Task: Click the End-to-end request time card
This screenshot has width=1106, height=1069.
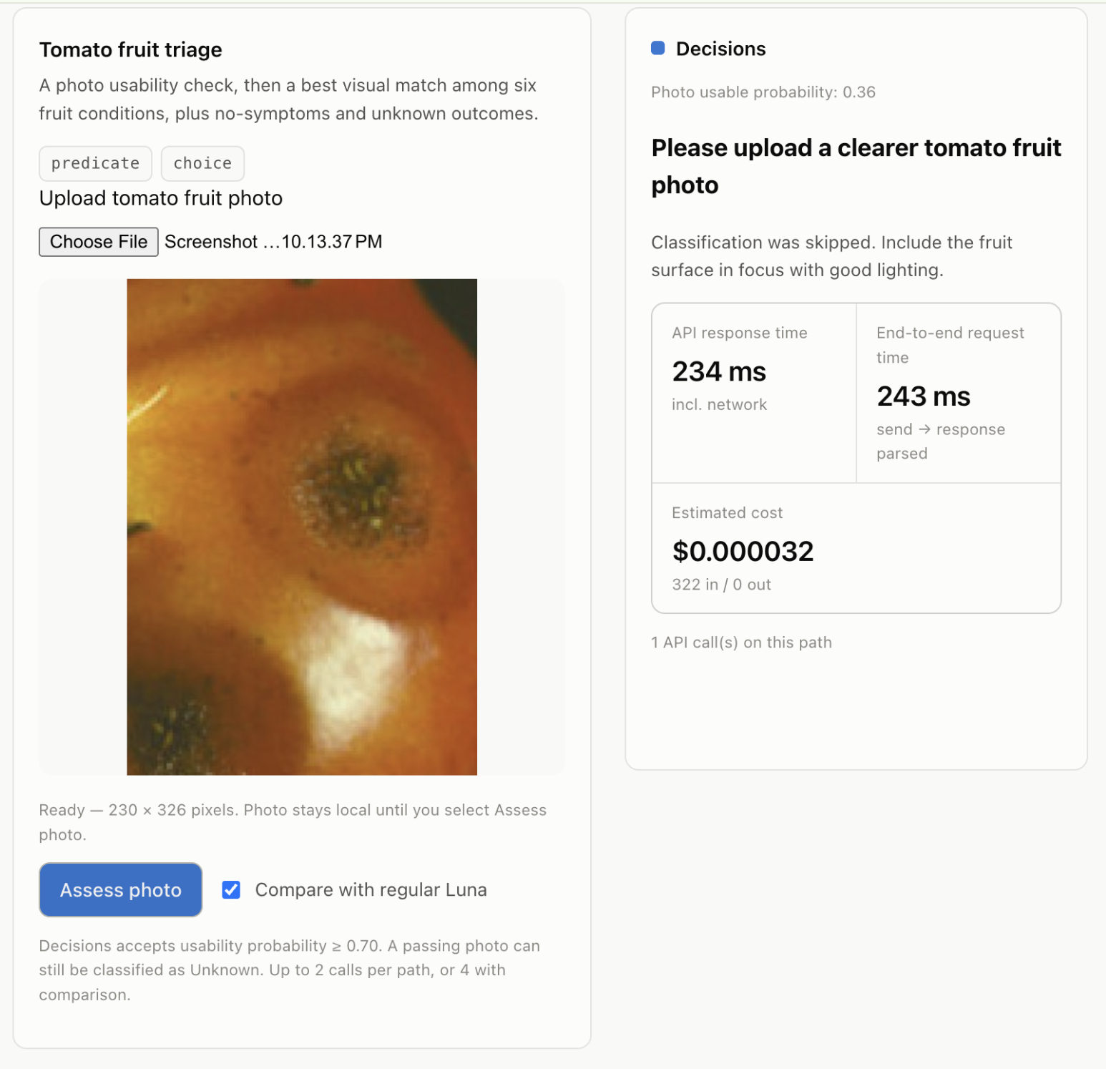Action: [x=959, y=393]
